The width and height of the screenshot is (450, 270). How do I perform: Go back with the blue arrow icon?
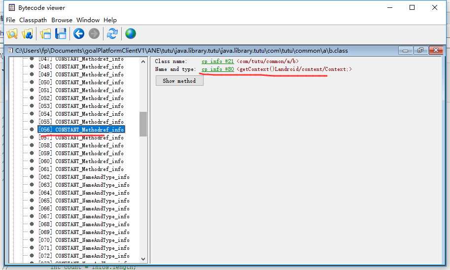(x=79, y=34)
